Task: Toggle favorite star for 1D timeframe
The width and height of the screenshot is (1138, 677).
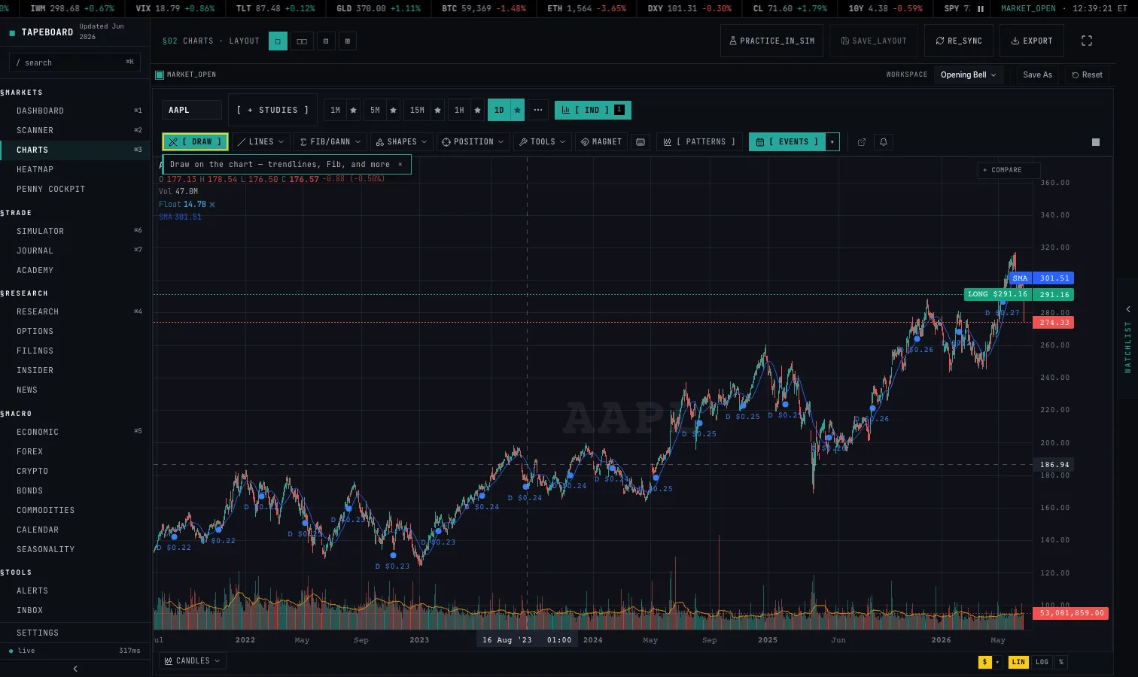Action: click(x=517, y=110)
